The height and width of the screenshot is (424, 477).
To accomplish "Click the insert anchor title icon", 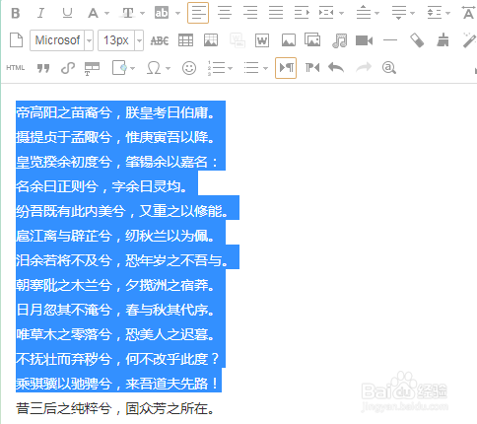I will (x=92, y=68).
